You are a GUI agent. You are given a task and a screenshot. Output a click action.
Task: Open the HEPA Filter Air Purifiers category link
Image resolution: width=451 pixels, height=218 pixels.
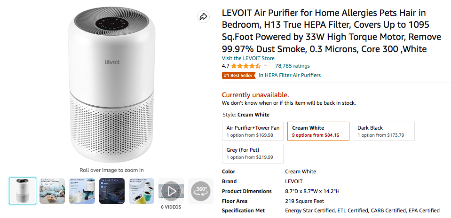290,75
